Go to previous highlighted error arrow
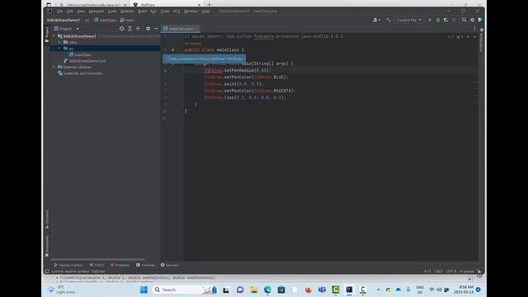The width and height of the screenshot is (528, 297). [x=468, y=36]
